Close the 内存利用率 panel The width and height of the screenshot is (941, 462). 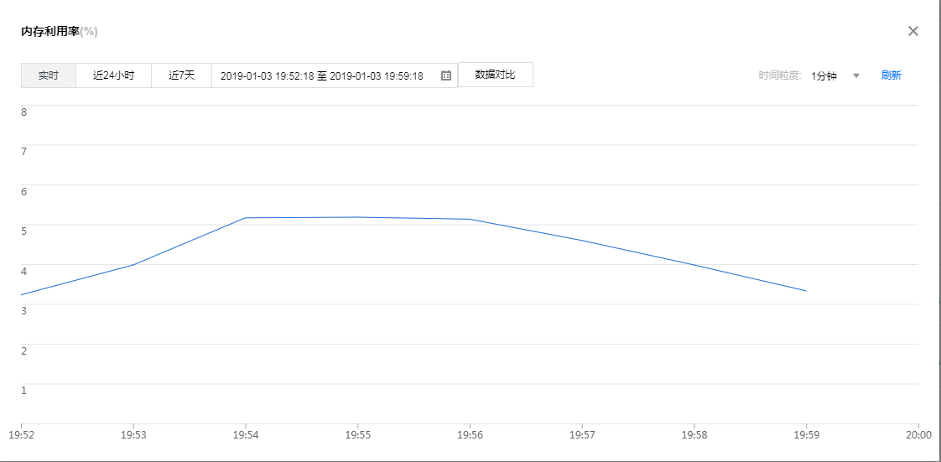point(913,31)
